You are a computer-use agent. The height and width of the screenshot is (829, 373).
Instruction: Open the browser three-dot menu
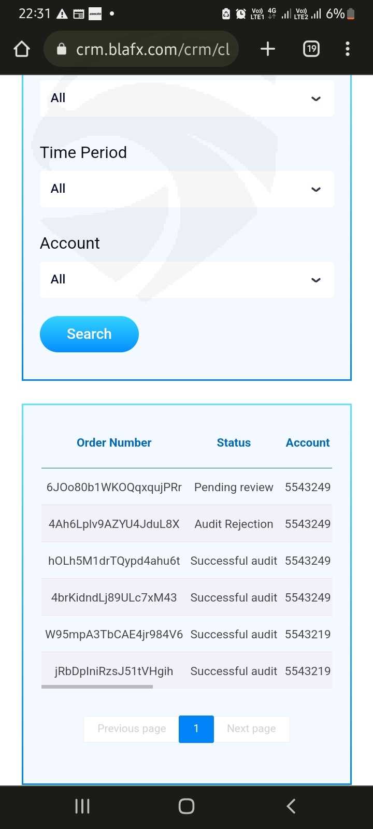click(347, 49)
